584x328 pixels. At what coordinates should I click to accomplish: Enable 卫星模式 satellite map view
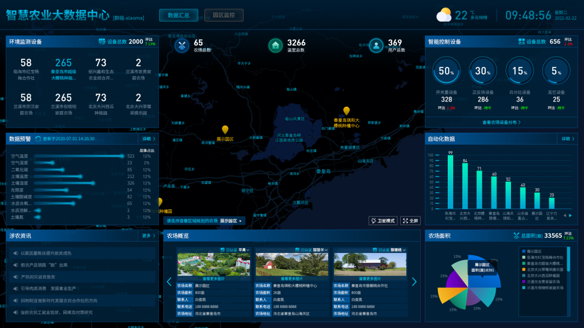[383, 221]
